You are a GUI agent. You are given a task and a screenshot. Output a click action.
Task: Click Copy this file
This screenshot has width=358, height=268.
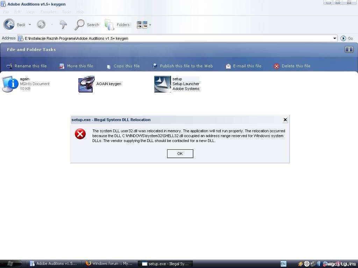[123, 66]
